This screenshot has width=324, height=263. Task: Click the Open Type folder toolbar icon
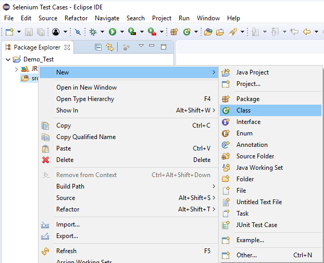pyautogui.click(x=208, y=32)
